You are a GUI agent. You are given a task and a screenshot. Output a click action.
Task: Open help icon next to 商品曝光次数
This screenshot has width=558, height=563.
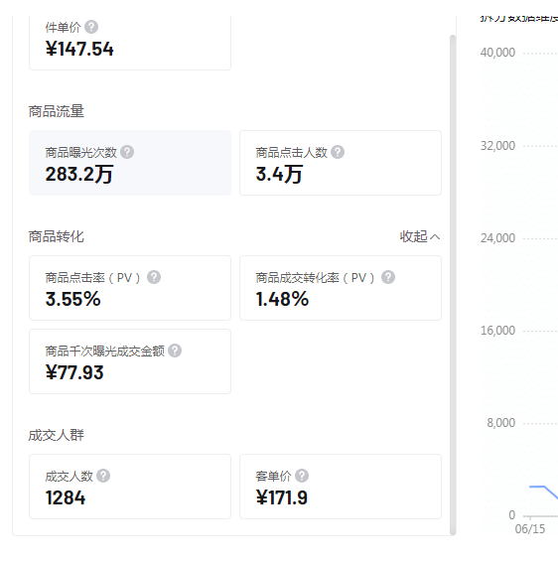coord(127,152)
